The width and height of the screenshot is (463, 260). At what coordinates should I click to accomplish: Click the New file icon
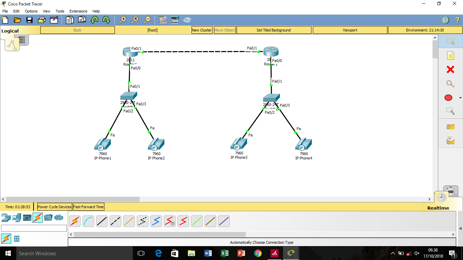coord(5,20)
